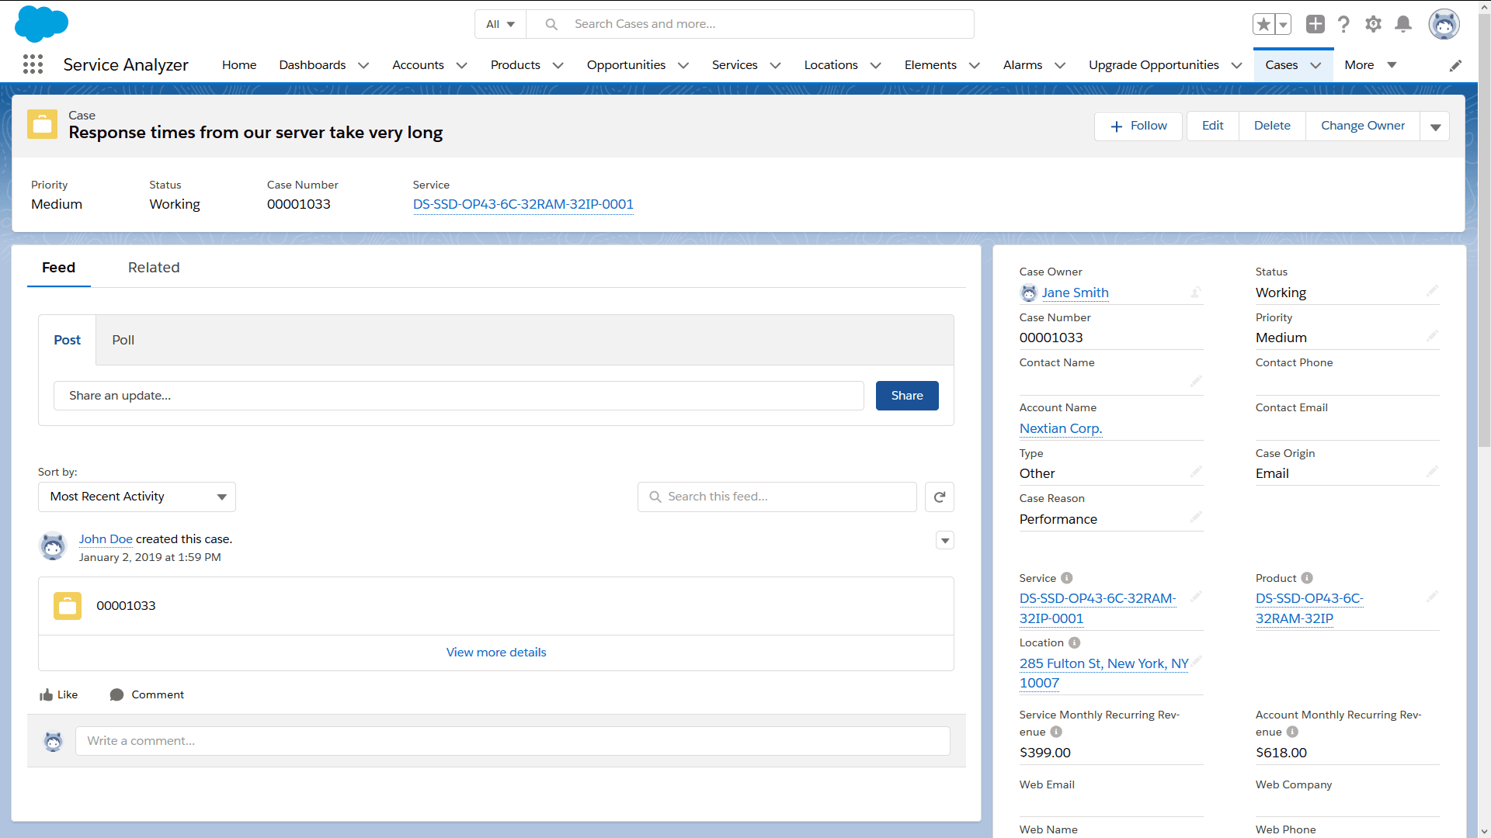The image size is (1491, 838).
Task: Click the Jane Smith case owner profile
Action: point(1074,293)
